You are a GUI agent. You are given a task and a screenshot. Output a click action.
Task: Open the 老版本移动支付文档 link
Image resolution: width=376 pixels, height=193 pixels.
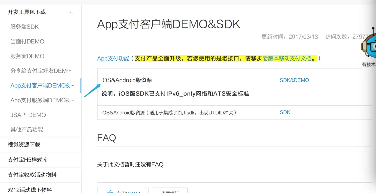click(287, 59)
